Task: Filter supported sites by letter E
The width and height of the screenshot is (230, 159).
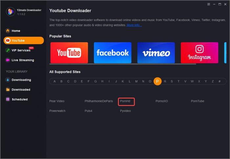Action: click(82, 81)
